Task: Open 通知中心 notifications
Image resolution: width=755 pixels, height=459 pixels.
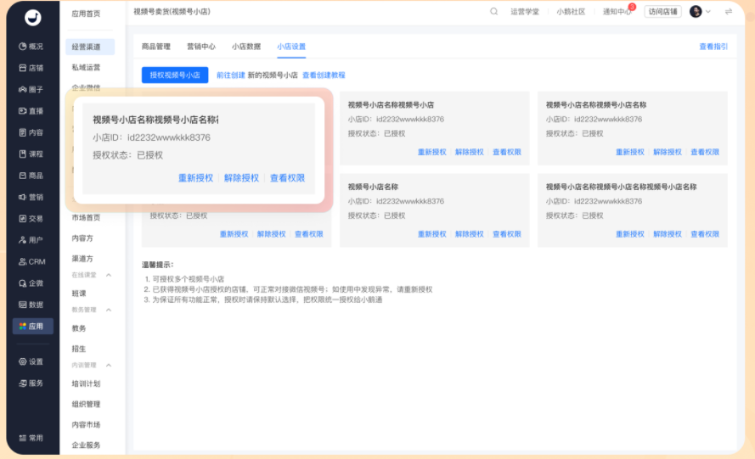Action: click(x=617, y=12)
